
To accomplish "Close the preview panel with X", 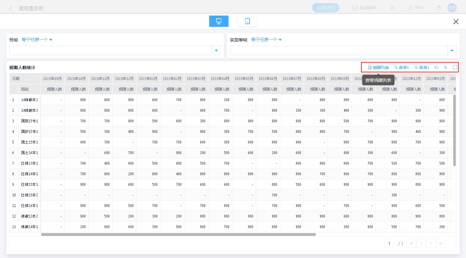I will [456, 22].
